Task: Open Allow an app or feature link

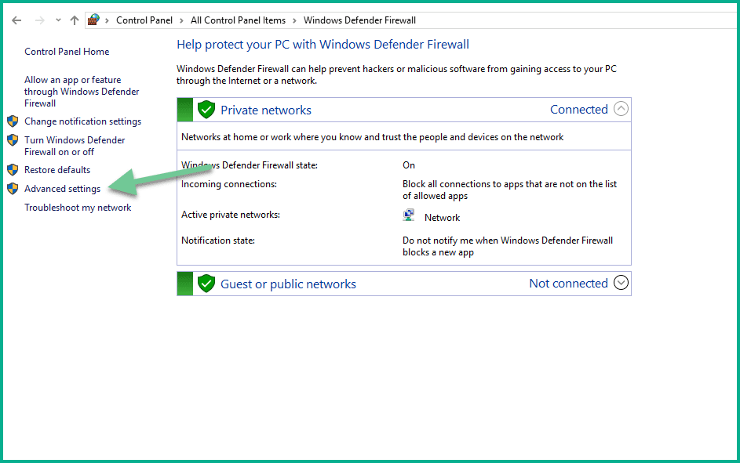Action: 82,92
